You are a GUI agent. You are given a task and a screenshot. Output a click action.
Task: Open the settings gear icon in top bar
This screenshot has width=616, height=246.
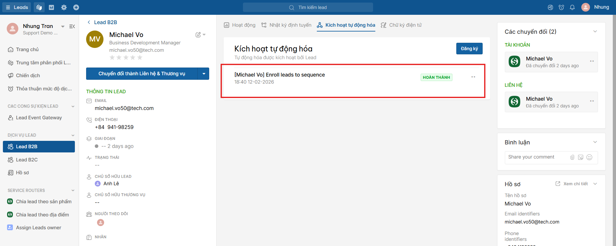coord(64,7)
